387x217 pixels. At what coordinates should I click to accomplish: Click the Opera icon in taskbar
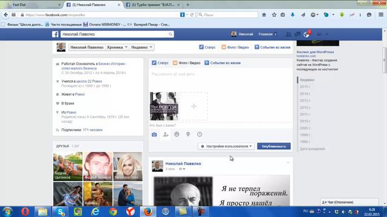(25, 212)
